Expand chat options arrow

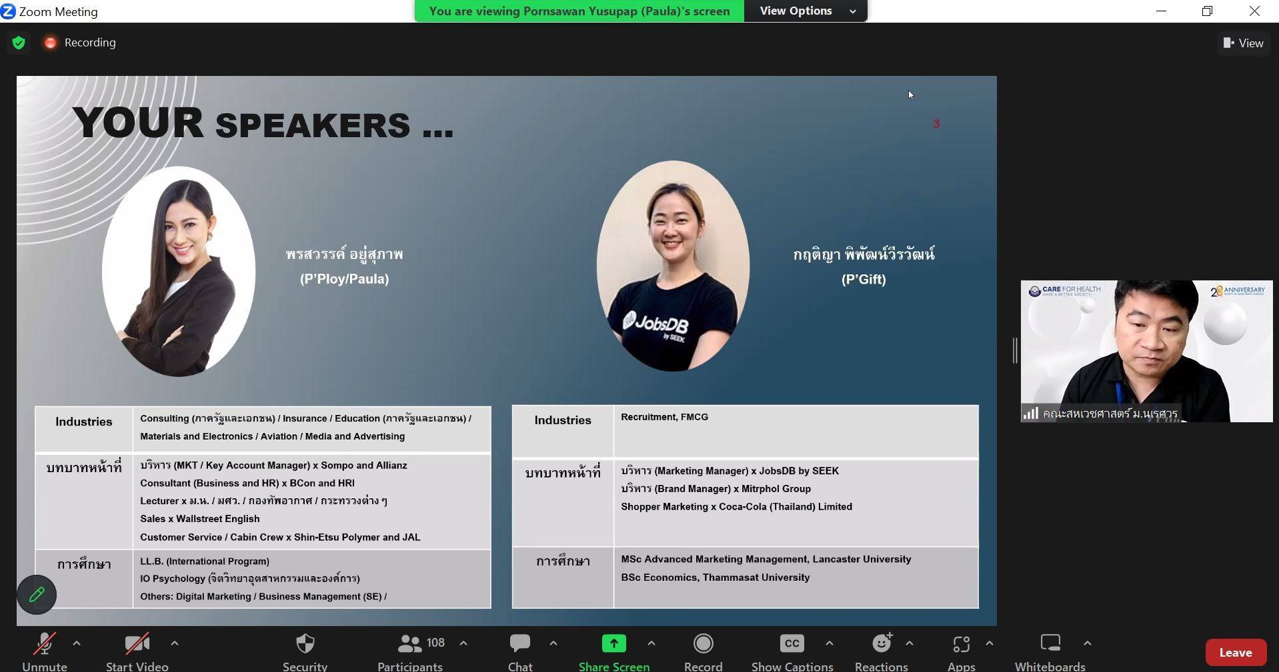point(553,643)
